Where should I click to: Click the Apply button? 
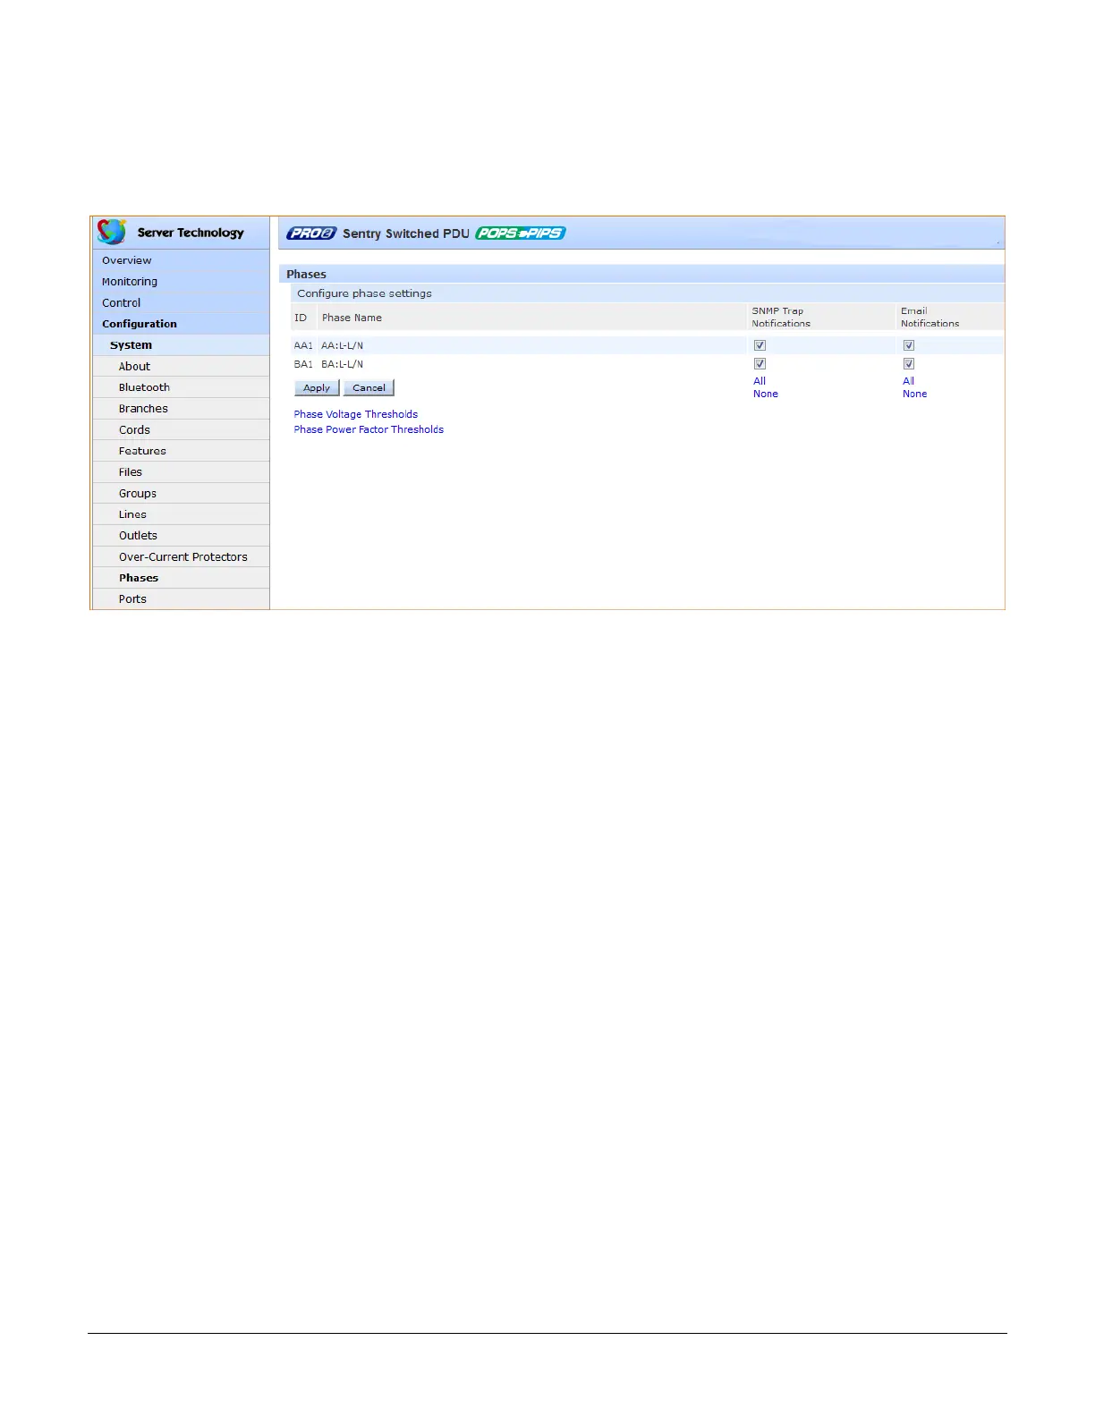coord(317,388)
